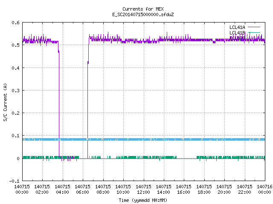Click the 'S/C Current (A)' y-axis label
The width and height of the screenshot is (273, 204).
click(x=6, y=102)
